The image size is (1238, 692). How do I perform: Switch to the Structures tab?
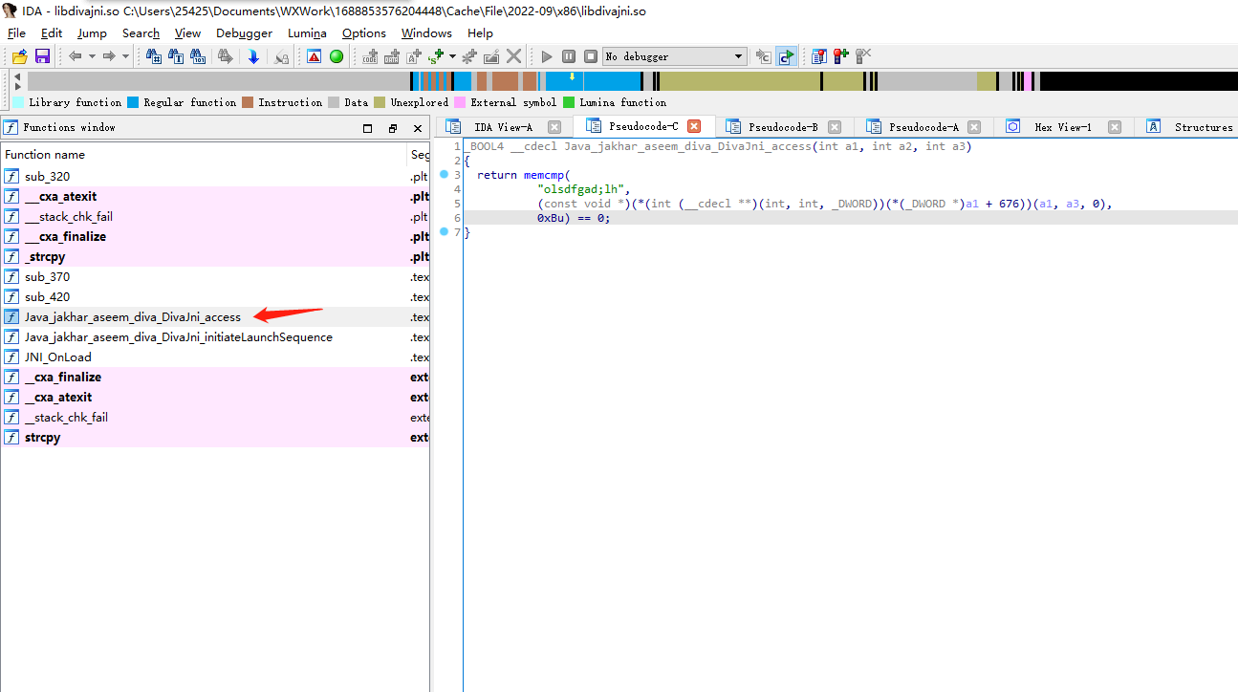(1190, 126)
